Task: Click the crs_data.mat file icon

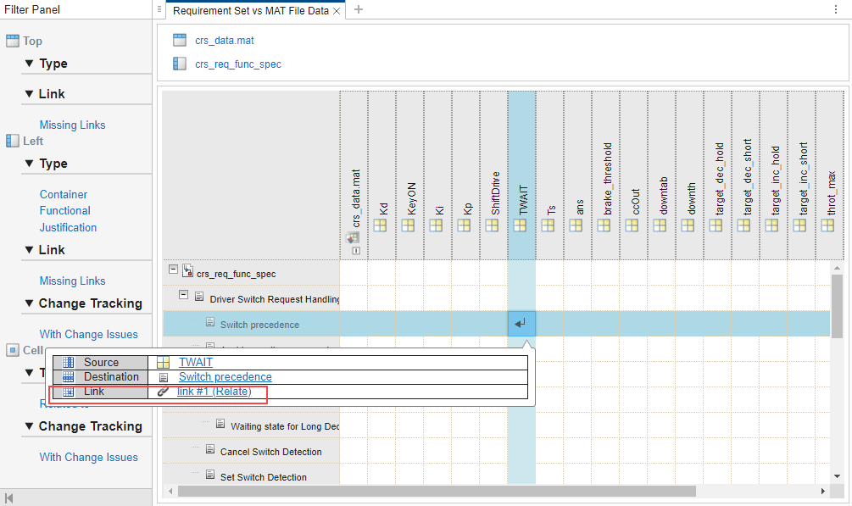Action: (x=179, y=40)
